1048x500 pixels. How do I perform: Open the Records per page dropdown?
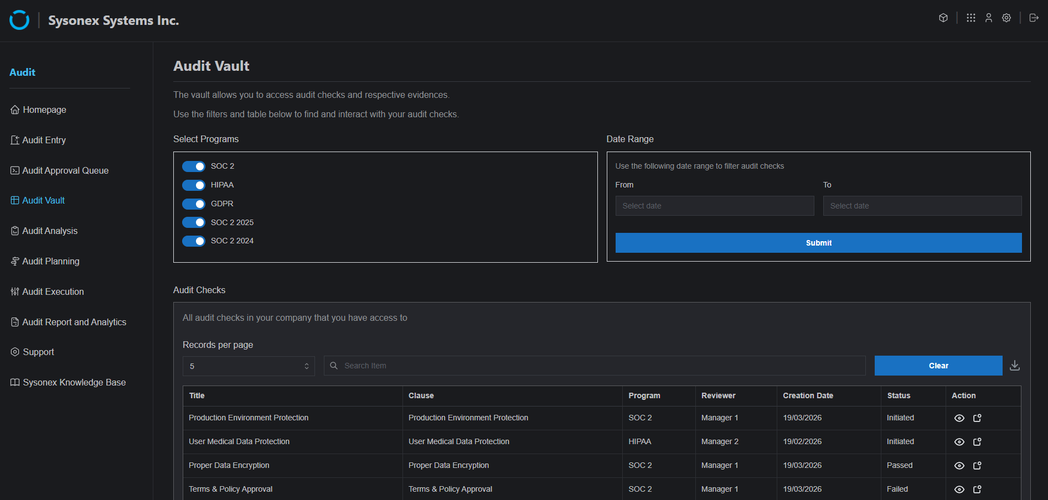pos(249,366)
